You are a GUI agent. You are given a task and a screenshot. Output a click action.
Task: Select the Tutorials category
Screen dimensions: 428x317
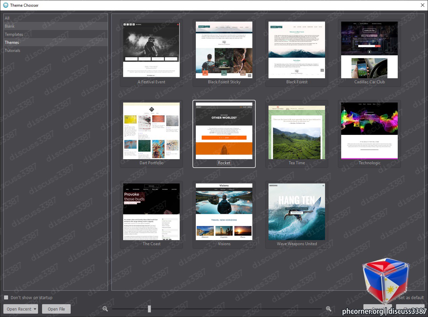[x=56, y=51]
